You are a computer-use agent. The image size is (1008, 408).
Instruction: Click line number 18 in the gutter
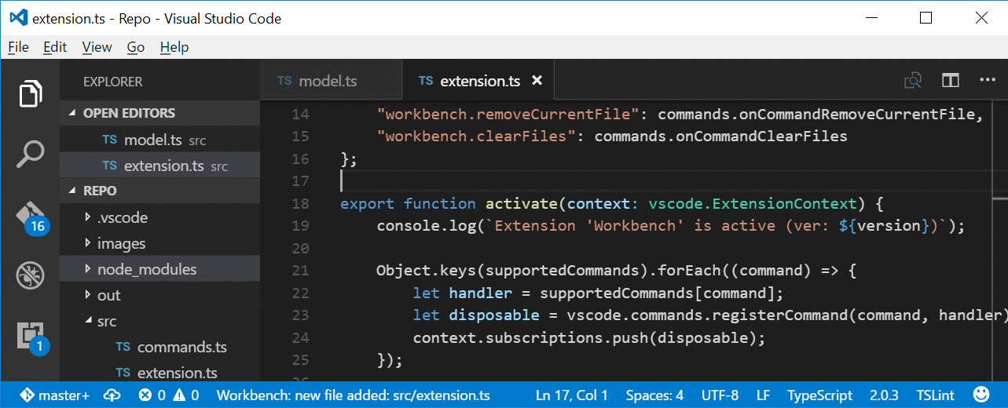[x=300, y=203]
